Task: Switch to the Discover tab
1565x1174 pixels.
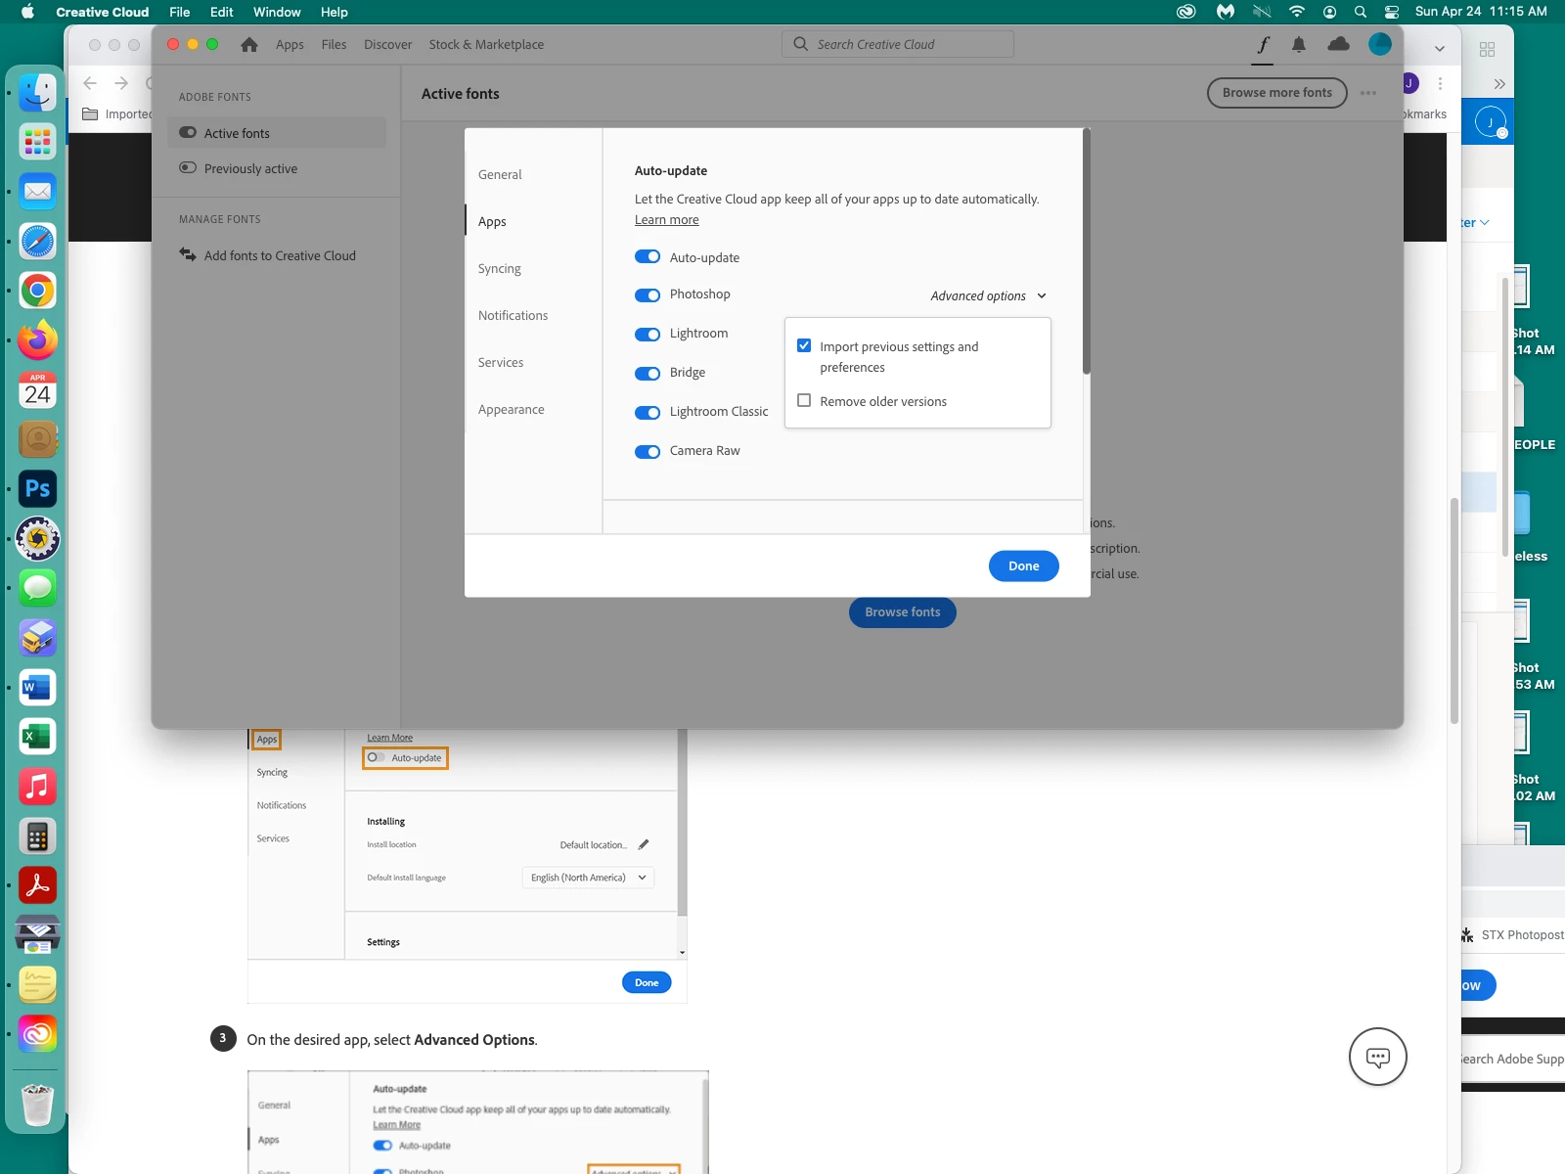Action: point(387,44)
